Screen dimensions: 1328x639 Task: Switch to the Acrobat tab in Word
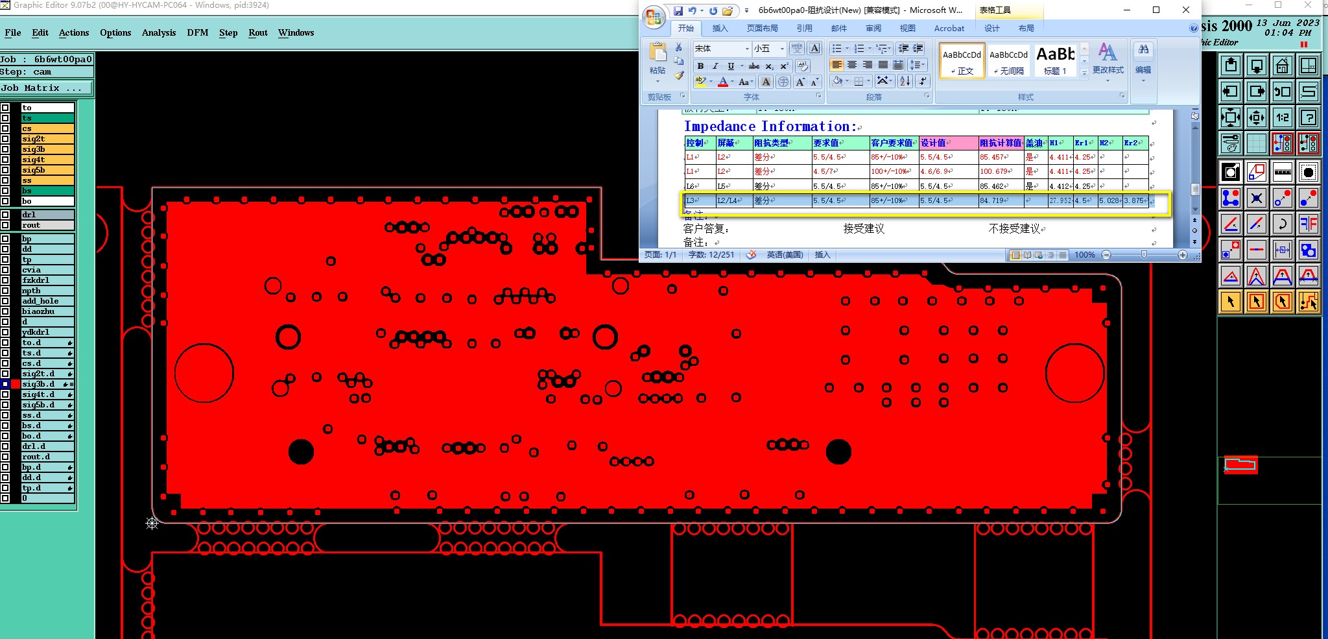click(x=949, y=28)
